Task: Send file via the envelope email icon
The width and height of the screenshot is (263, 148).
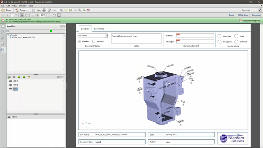Action: click(54, 10)
